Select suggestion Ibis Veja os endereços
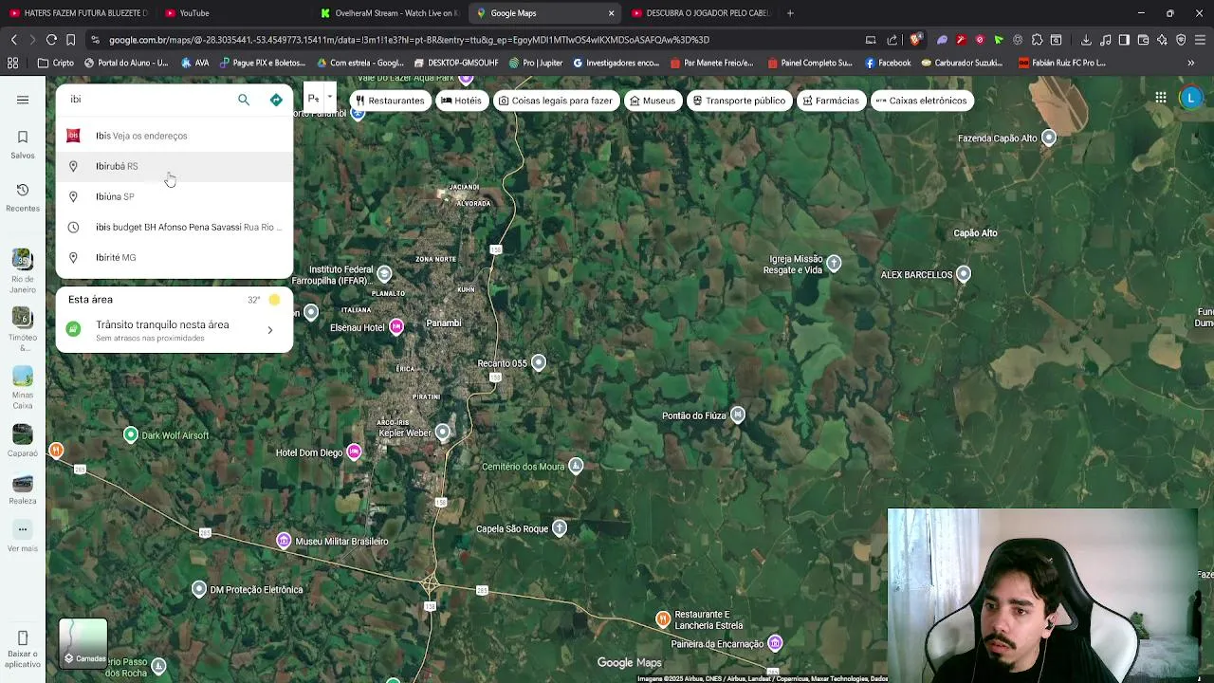The height and width of the screenshot is (683, 1214). (175, 136)
